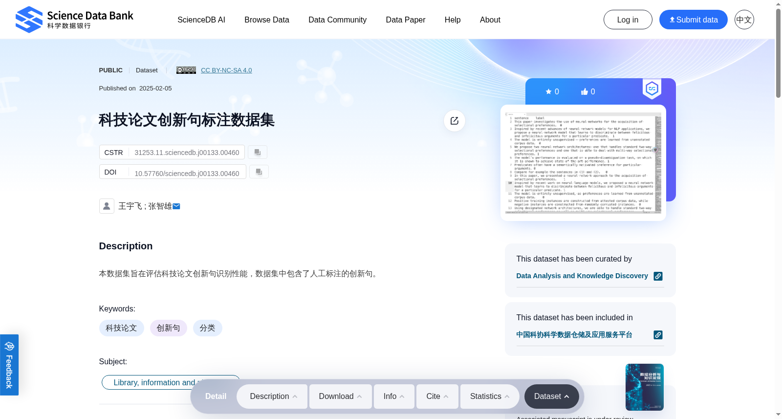
Task: Open link icon for Data Analysis and Knowledge Discovery
Action: click(658, 276)
